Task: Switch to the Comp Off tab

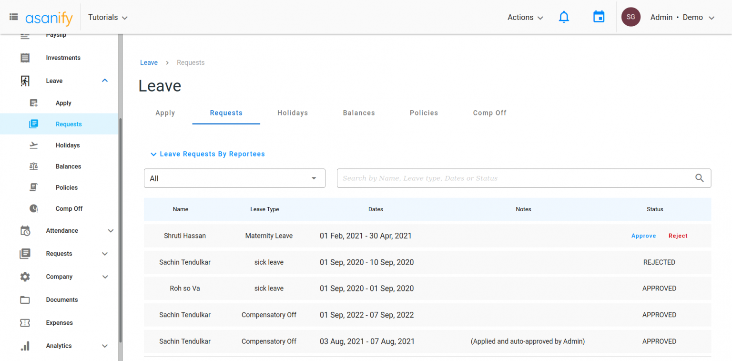Action: point(489,113)
